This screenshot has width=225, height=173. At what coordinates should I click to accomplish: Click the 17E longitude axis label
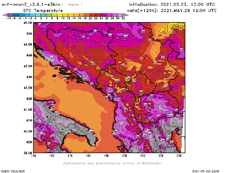pyautogui.click(x=70, y=156)
